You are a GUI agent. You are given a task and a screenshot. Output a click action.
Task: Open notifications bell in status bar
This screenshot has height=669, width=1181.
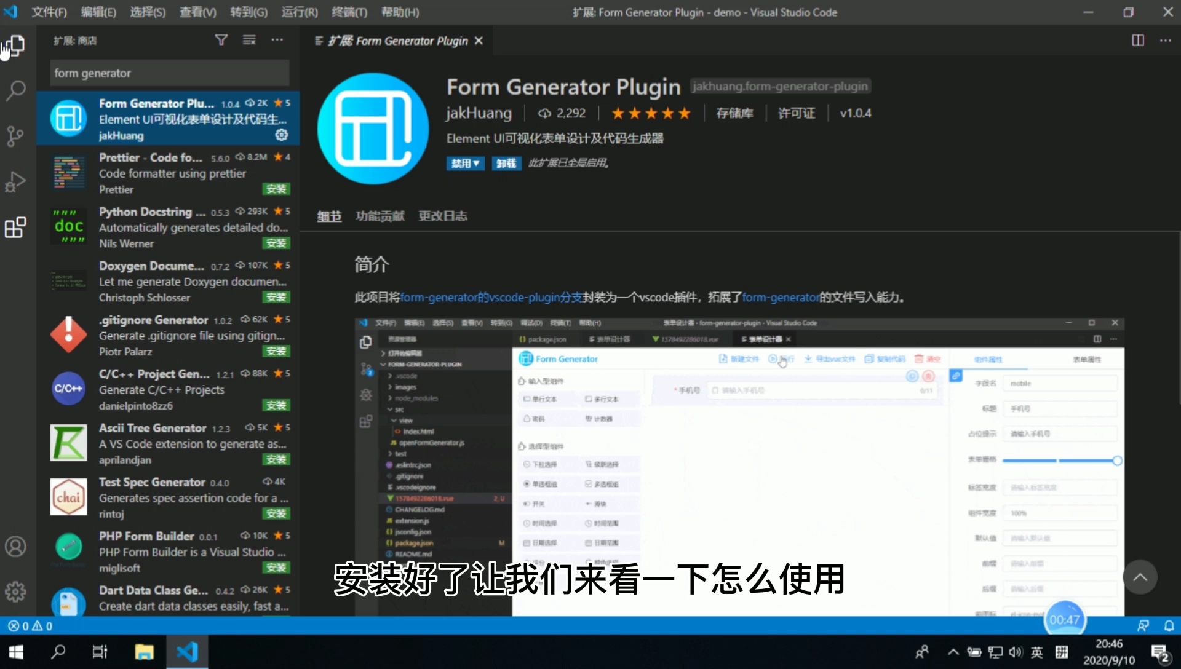[1169, 625]
